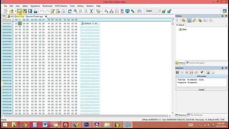Click the History panel branch icon with arrows
The image size is (229, 129).
tap(194, 20)
